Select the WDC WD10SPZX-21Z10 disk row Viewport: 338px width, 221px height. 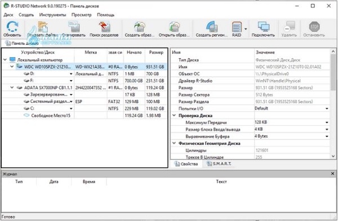84,67
